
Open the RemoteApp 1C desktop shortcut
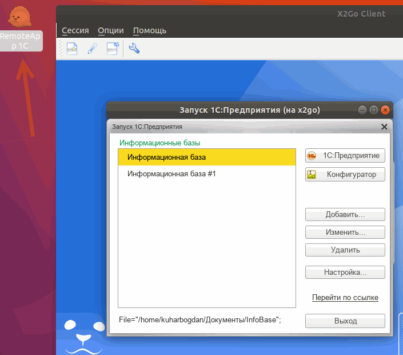pos(21,29)
